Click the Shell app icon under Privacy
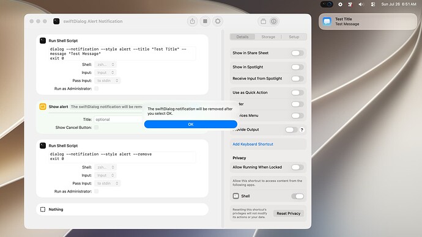The height and width of the screenshot is (237, 422). [x=235, y=196]
